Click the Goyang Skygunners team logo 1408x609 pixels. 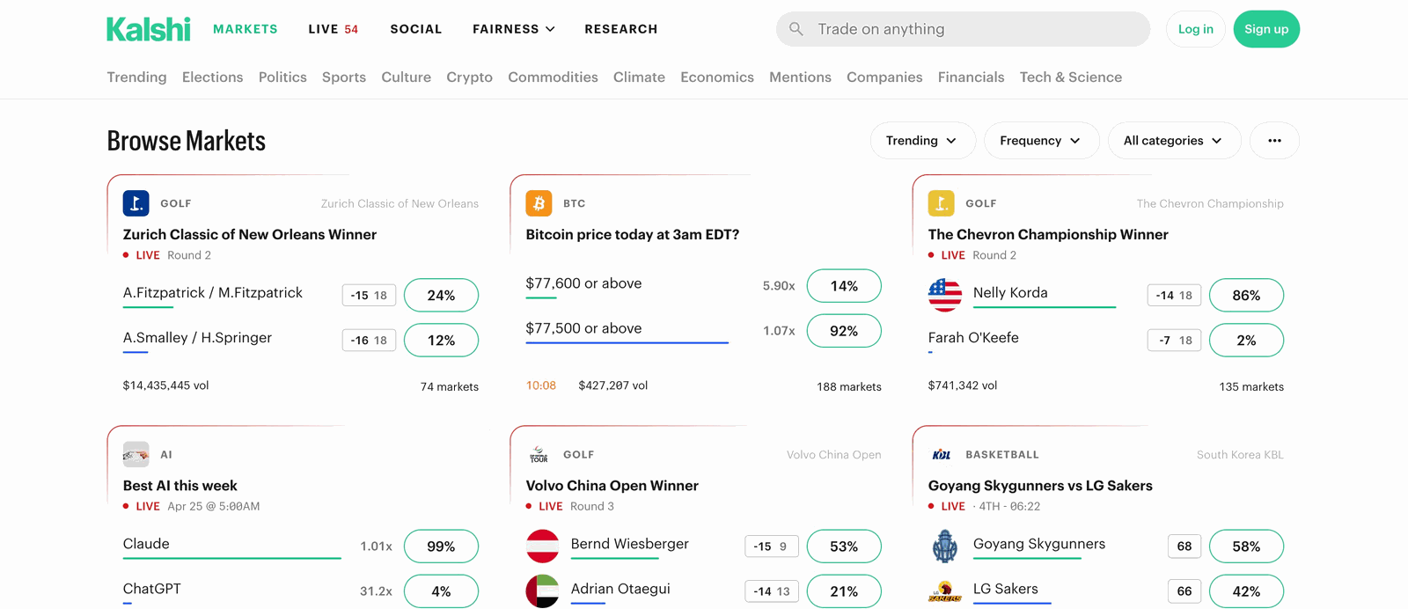[x=945, y=547]
